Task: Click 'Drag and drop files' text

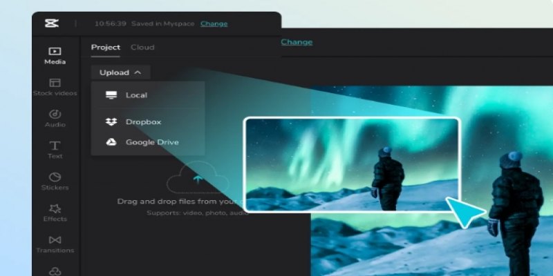Action: click(x=180, y=201)
